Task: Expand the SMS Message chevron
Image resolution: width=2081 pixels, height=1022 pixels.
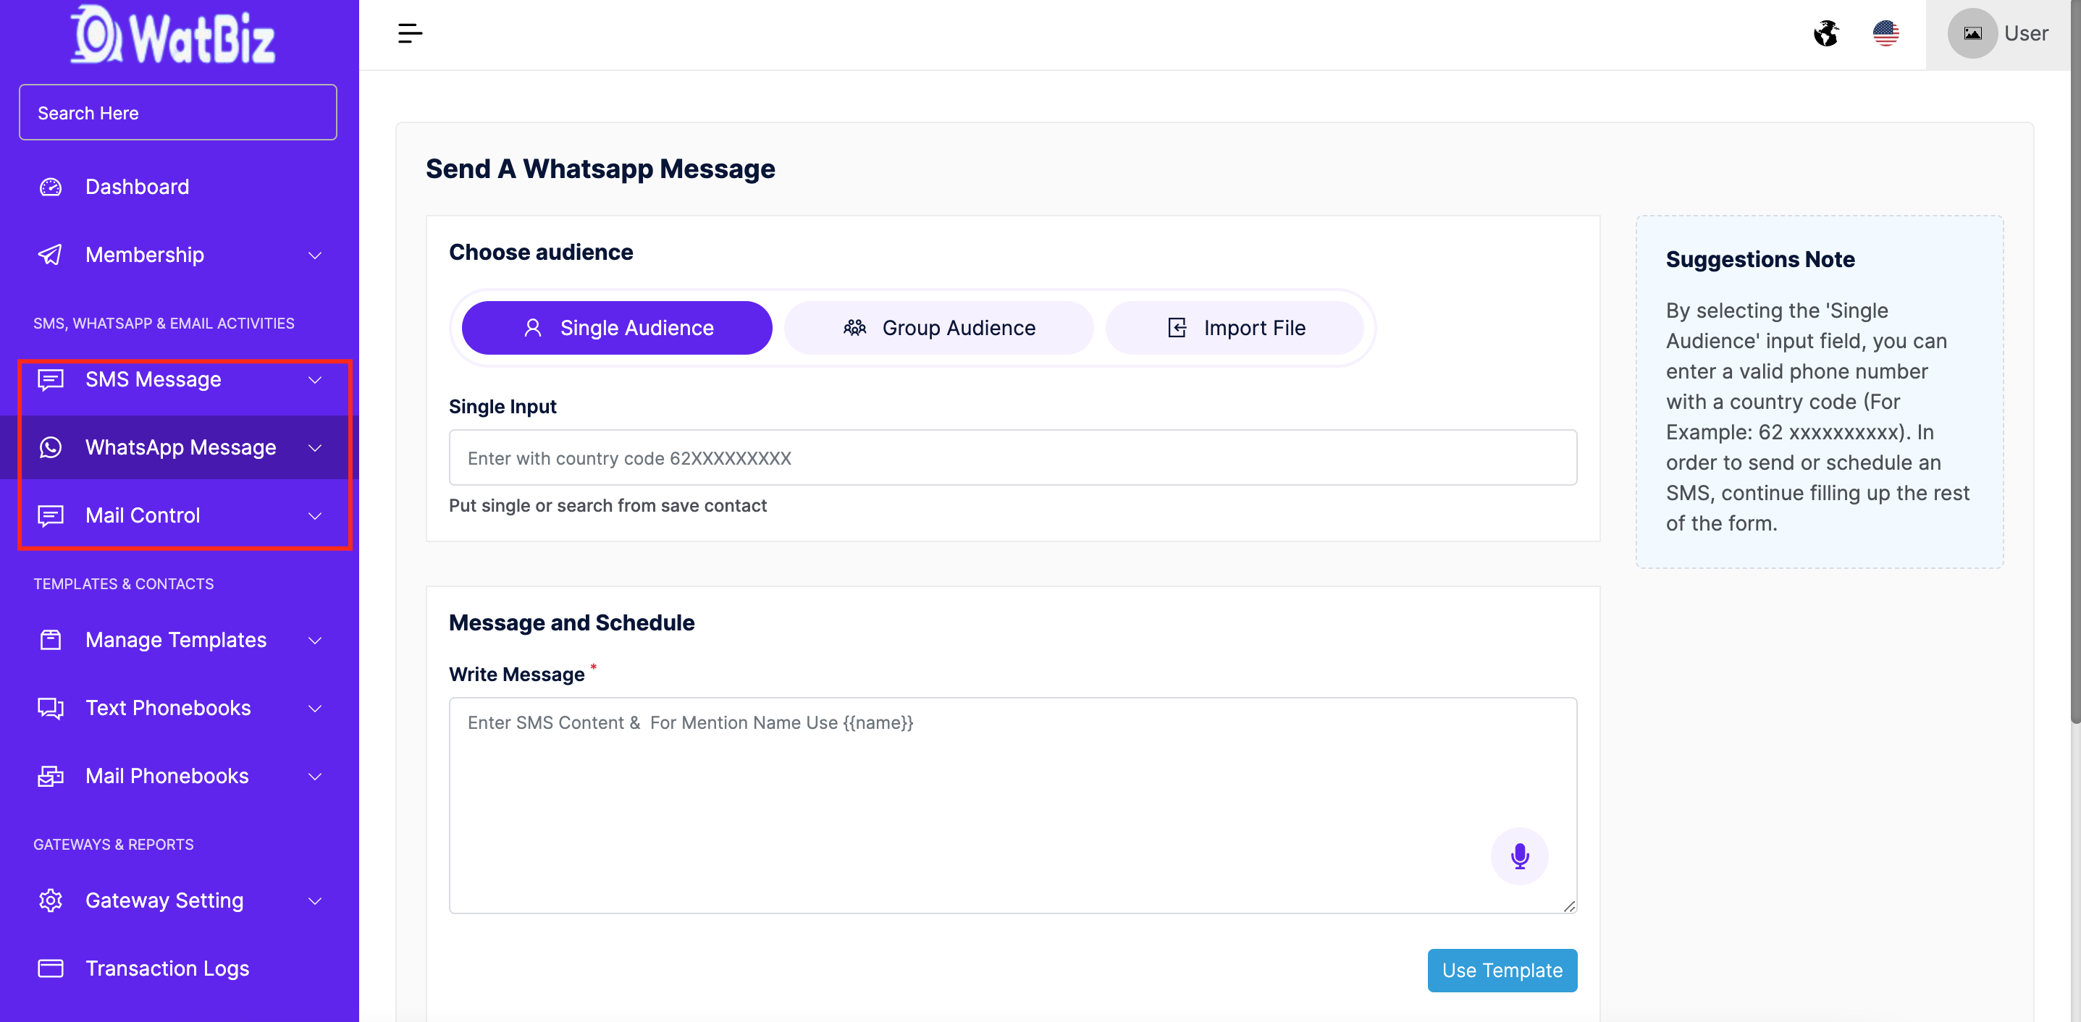Action: (315, 380)
